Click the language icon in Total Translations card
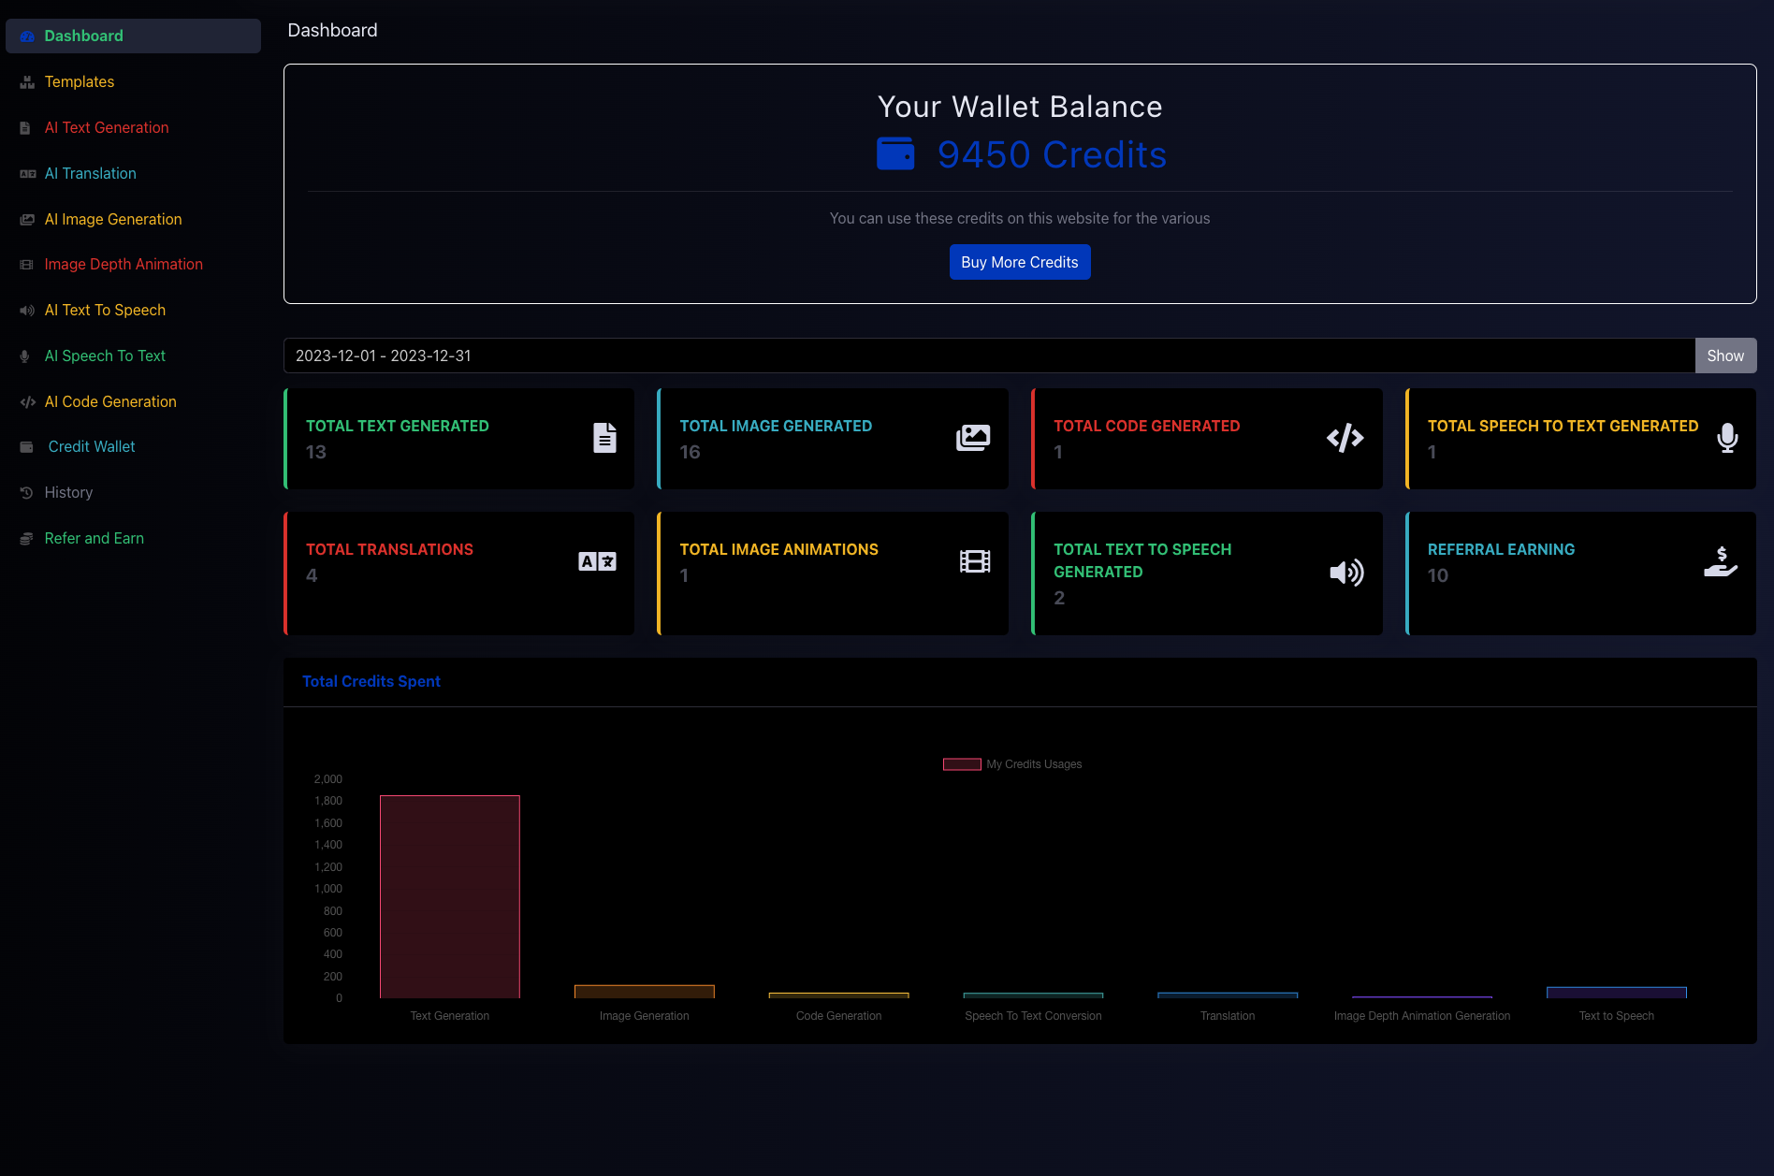 [597, 561]
